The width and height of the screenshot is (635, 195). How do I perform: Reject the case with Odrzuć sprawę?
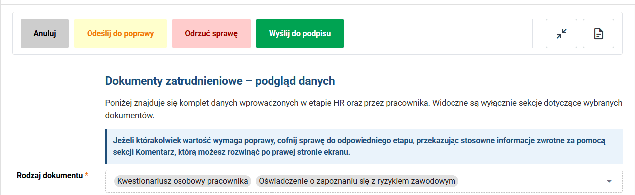pyautogui.click(x=211, y=34)
